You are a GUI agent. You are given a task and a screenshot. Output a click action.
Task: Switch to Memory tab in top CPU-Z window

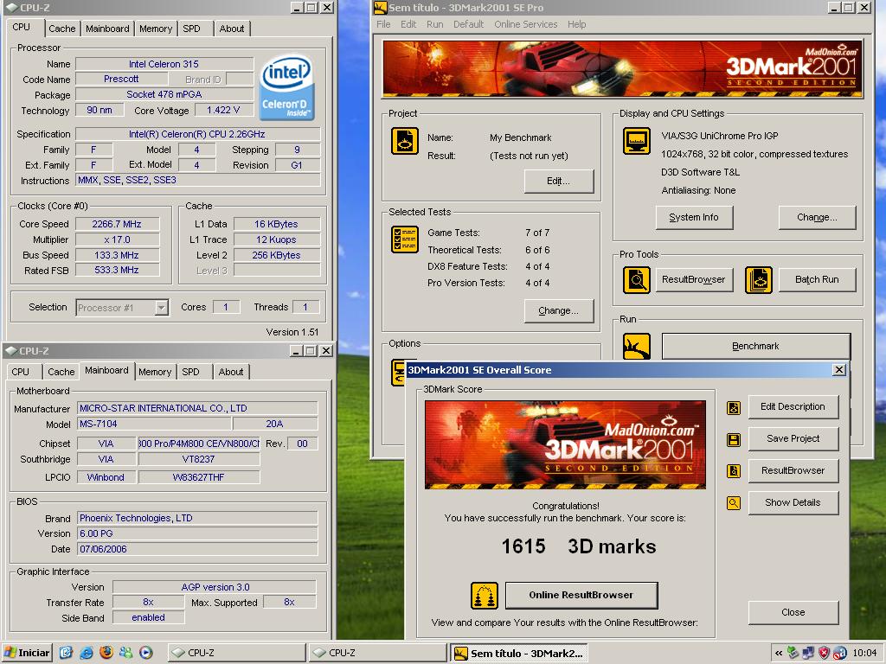(x=156, y=29)
